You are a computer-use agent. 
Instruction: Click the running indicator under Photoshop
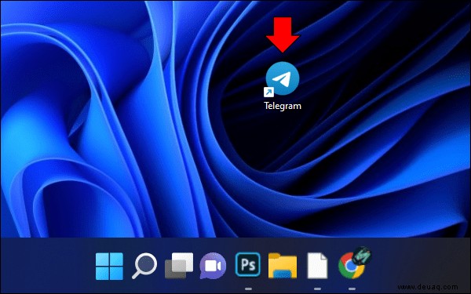click(x=248, y=289)
